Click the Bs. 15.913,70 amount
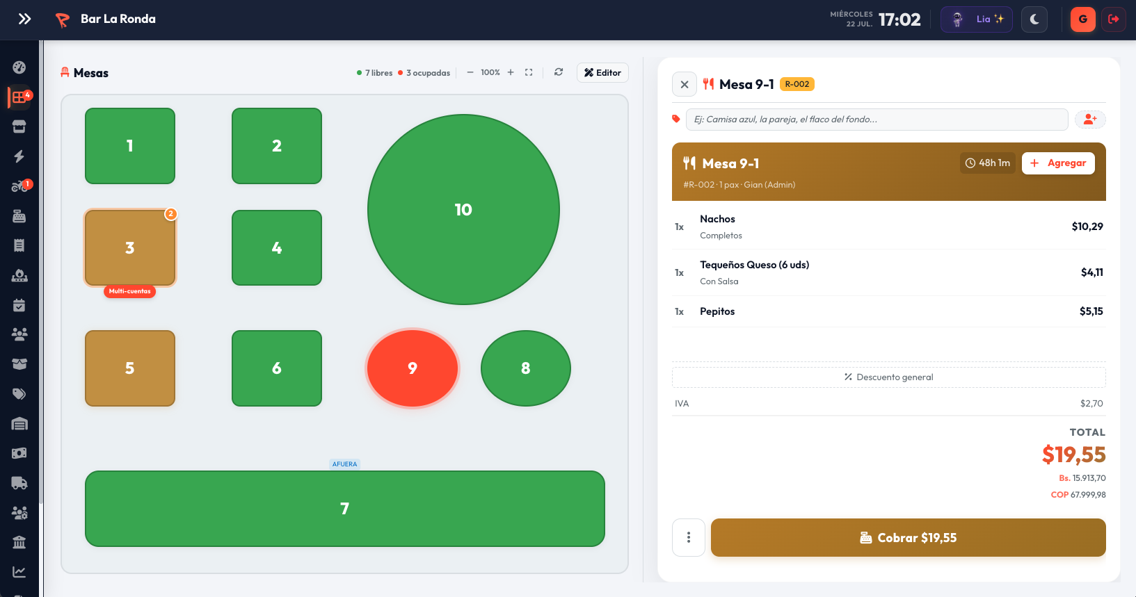 (x=1082, y=478)
